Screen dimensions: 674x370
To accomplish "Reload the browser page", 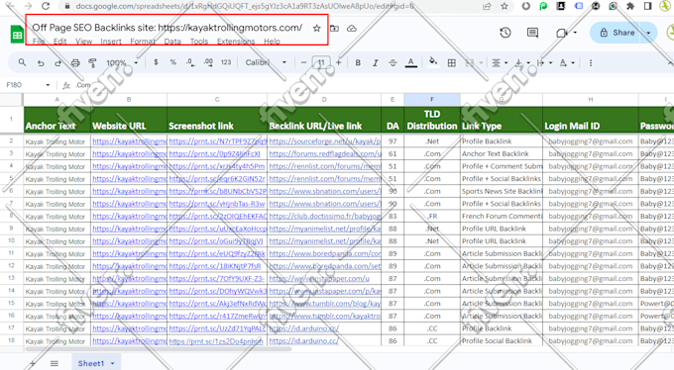I will tap(46, 6).
